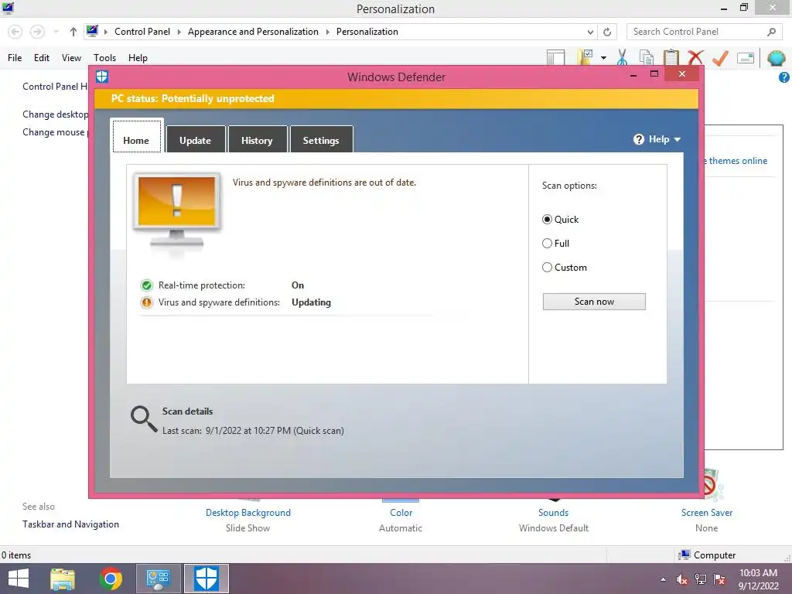Open the Desktop Background link

click(248, 513)
